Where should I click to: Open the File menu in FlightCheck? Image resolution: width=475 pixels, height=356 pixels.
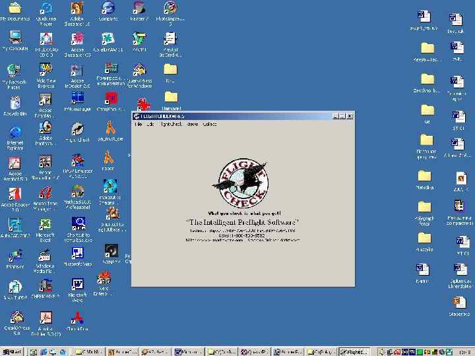138,124
